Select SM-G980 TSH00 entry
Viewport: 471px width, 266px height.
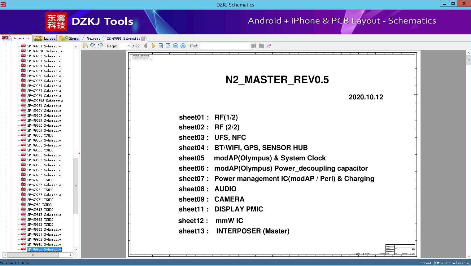[x=39, y=205]
